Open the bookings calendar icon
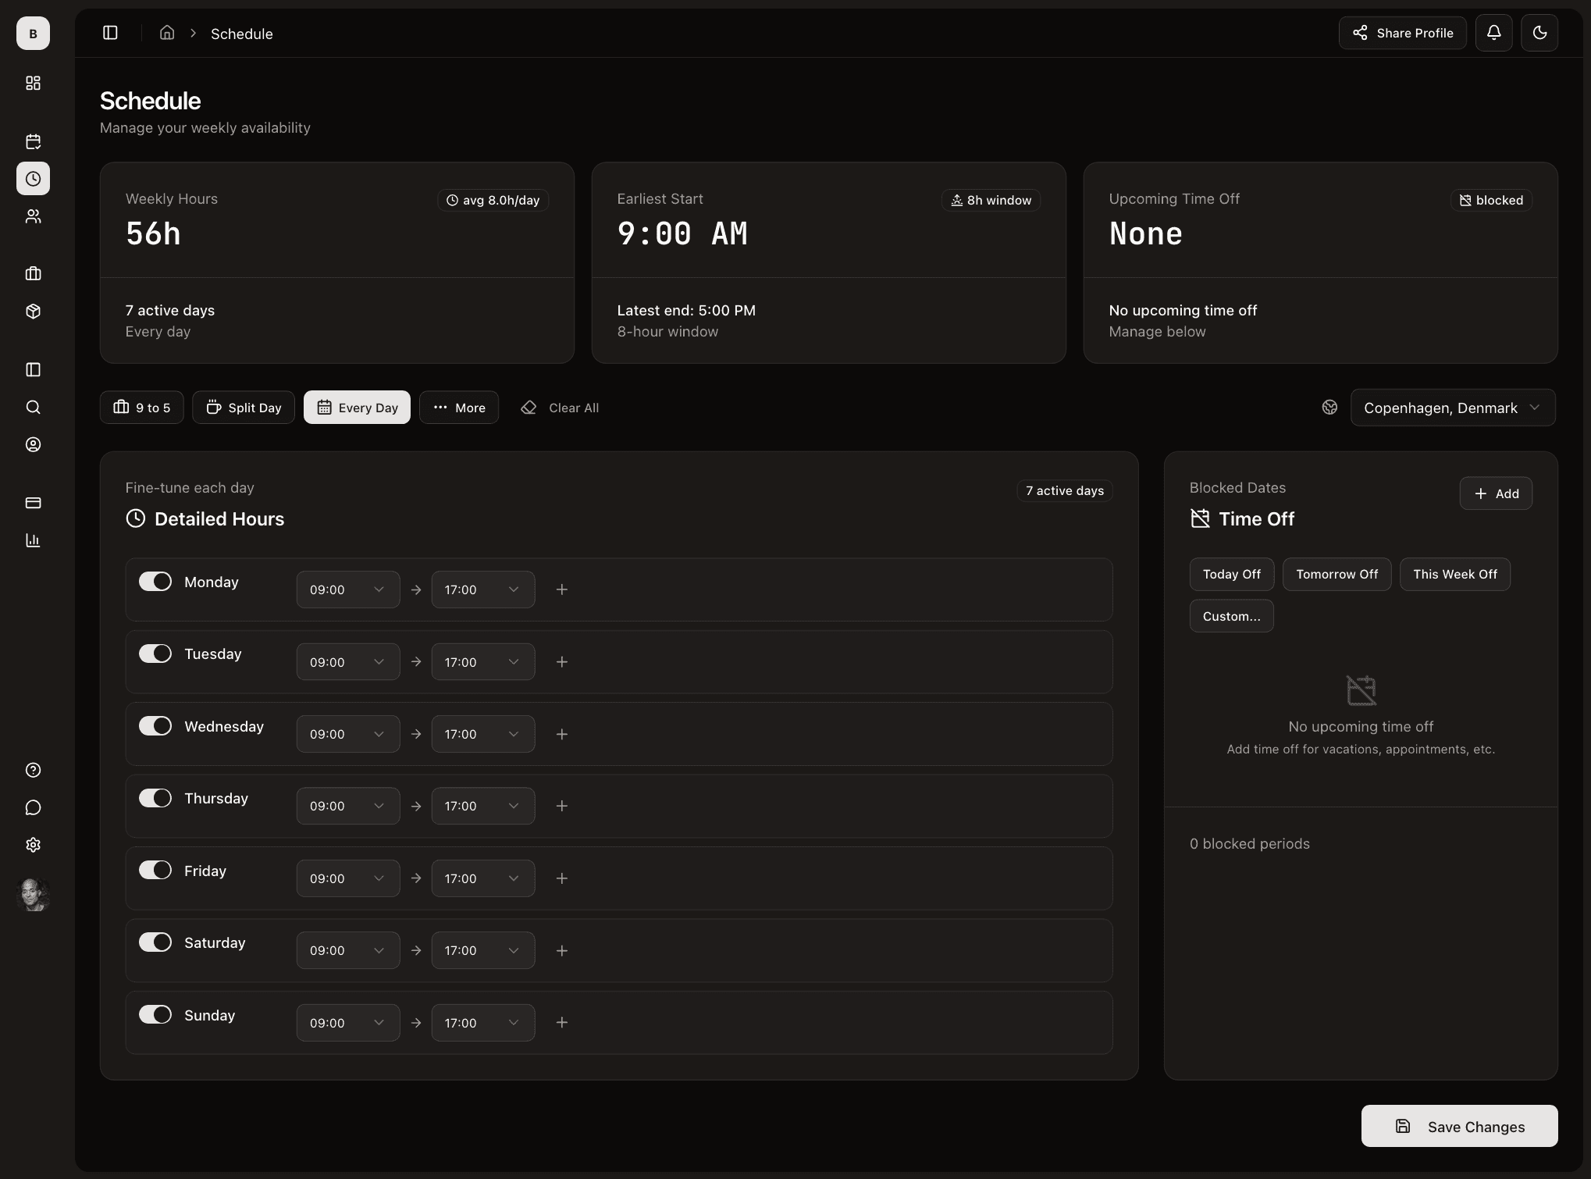The image size is (1591, 1179). coord(33,141)
